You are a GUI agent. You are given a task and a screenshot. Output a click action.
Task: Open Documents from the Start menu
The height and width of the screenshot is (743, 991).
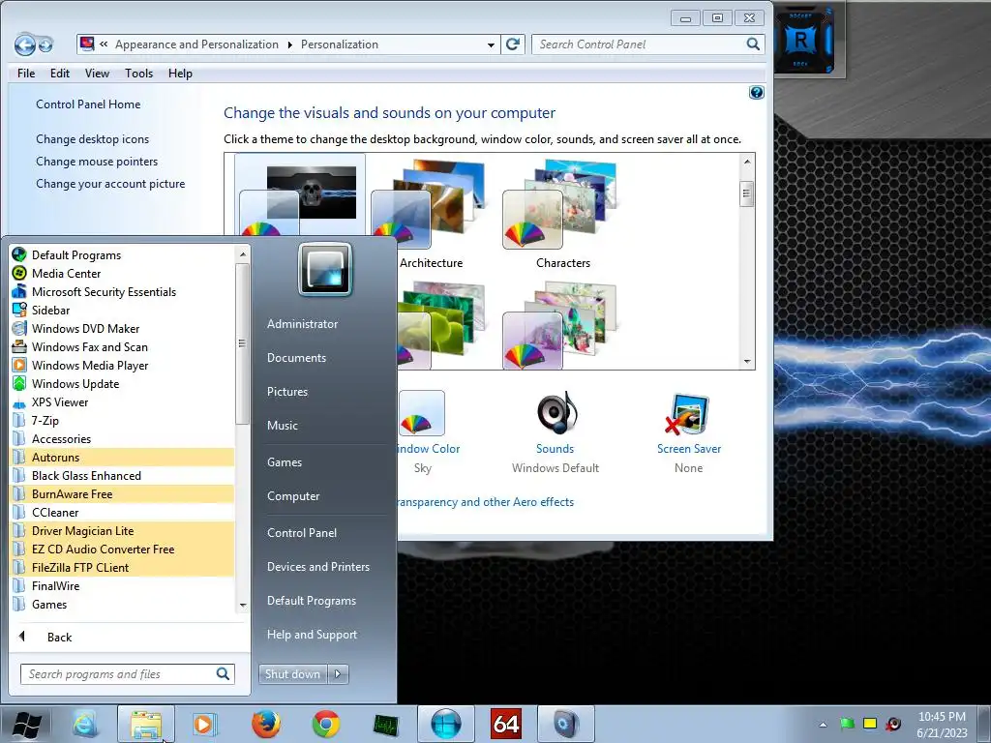(x=296, y=358)
